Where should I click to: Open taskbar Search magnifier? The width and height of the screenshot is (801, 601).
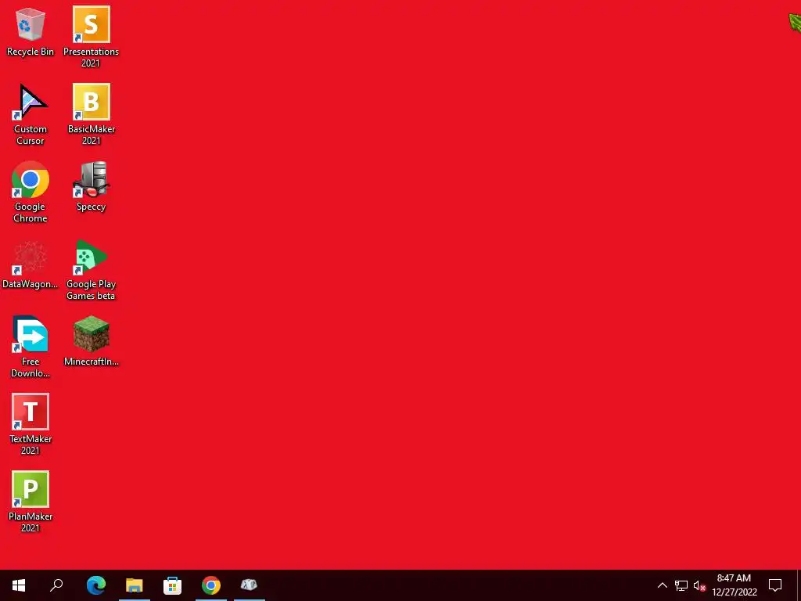click(x=56, y=585)
